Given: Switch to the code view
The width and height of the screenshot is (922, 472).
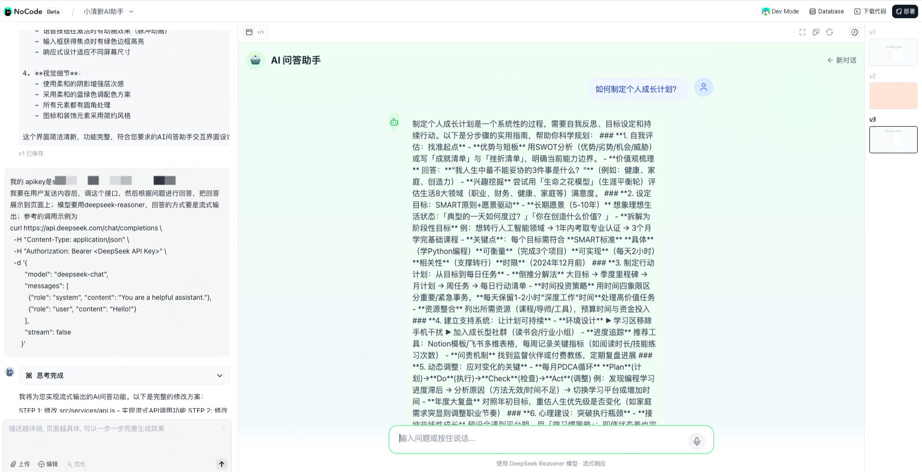Looking at the screenshot, I should coord(261,32).
